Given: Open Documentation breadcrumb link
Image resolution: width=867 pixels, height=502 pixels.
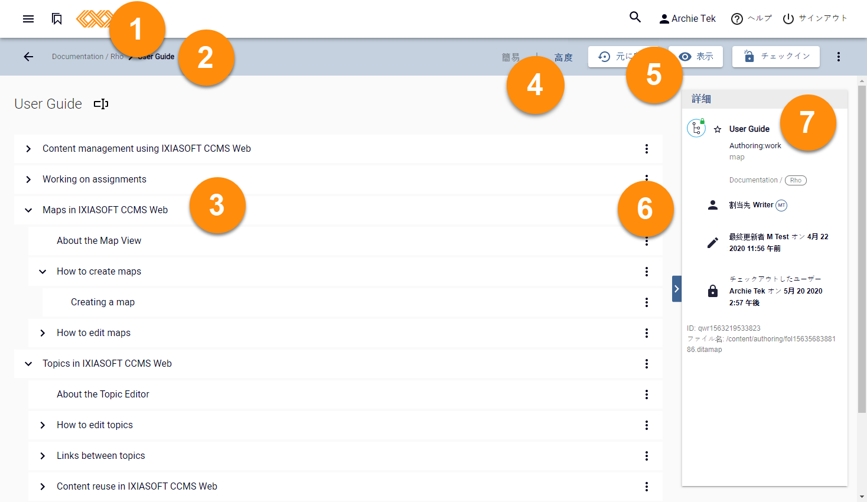Looking at the screenshot, I should click(77, 57).
